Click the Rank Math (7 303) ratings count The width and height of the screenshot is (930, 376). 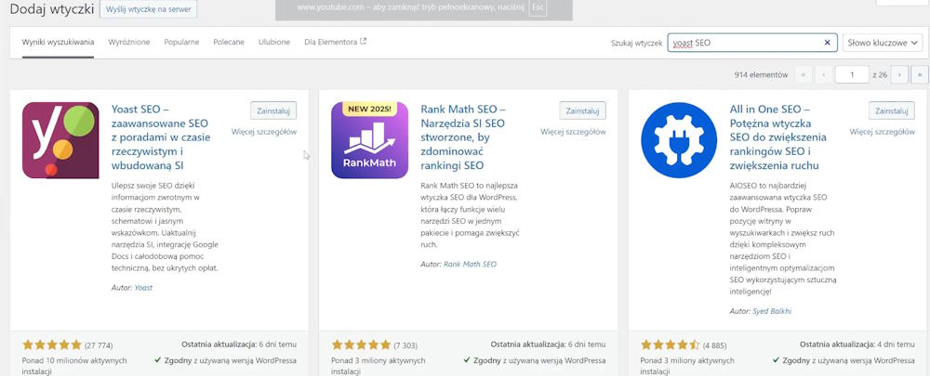pyautogui.click(x=405, y=345)
